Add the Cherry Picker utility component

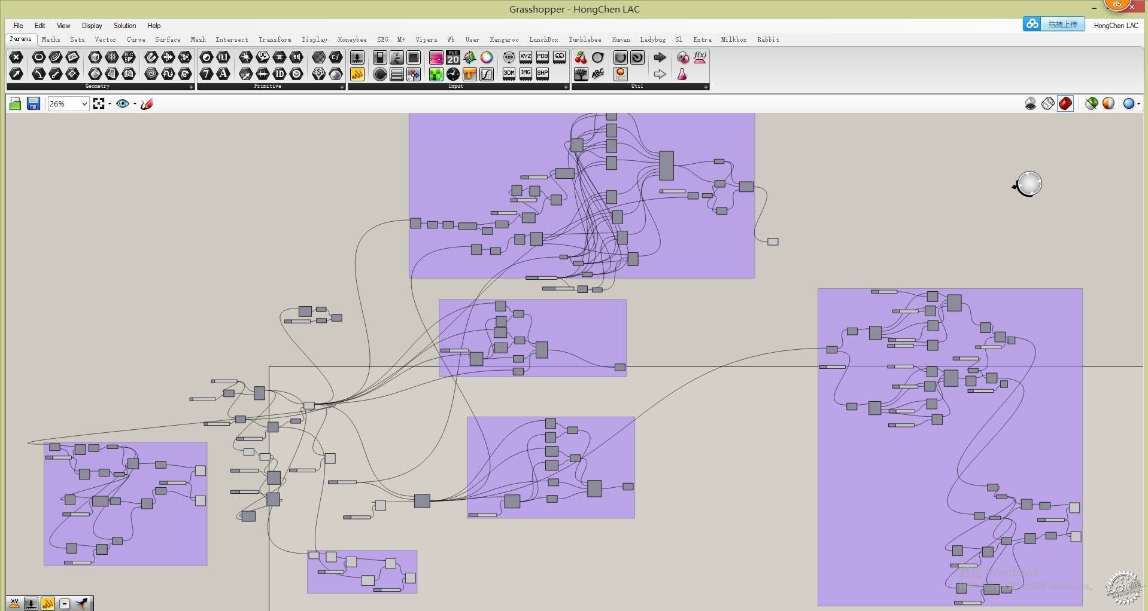click(x=581, y=57)
